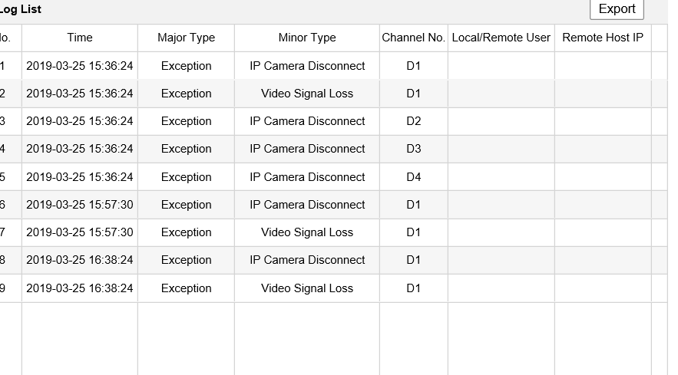The height and width of the screenshot is (375, 678).
Task: Click Video Signal Loss in row 2
Action: (x=307, y=94)
